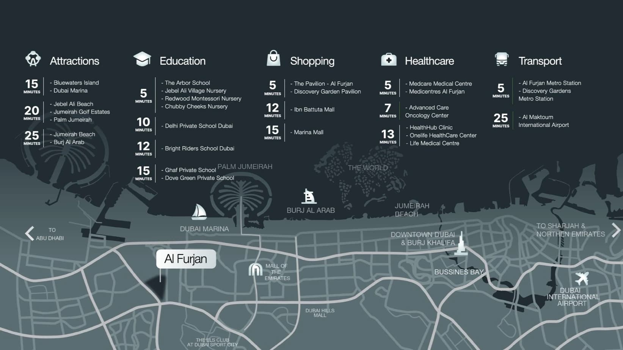Select Al Furjan Metro Station entry
Screen dimensions: 623x350
pyautogui.click(x=550, y=83)
